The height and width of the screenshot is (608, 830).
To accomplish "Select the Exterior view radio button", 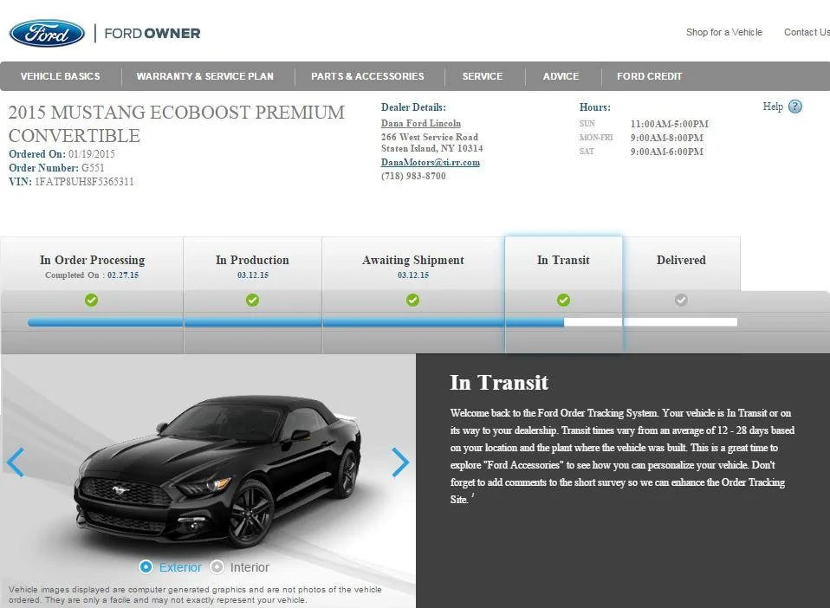I will [146, 566].
